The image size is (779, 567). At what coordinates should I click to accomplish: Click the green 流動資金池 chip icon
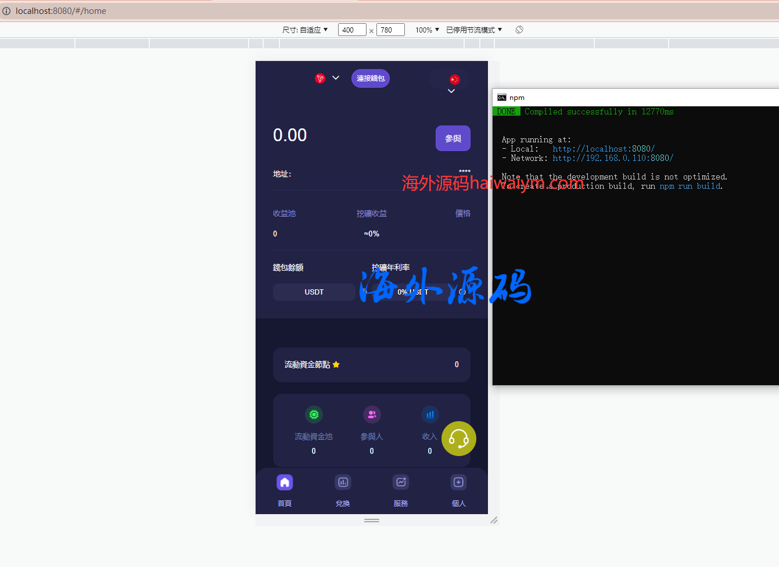[x=314, y=414]
